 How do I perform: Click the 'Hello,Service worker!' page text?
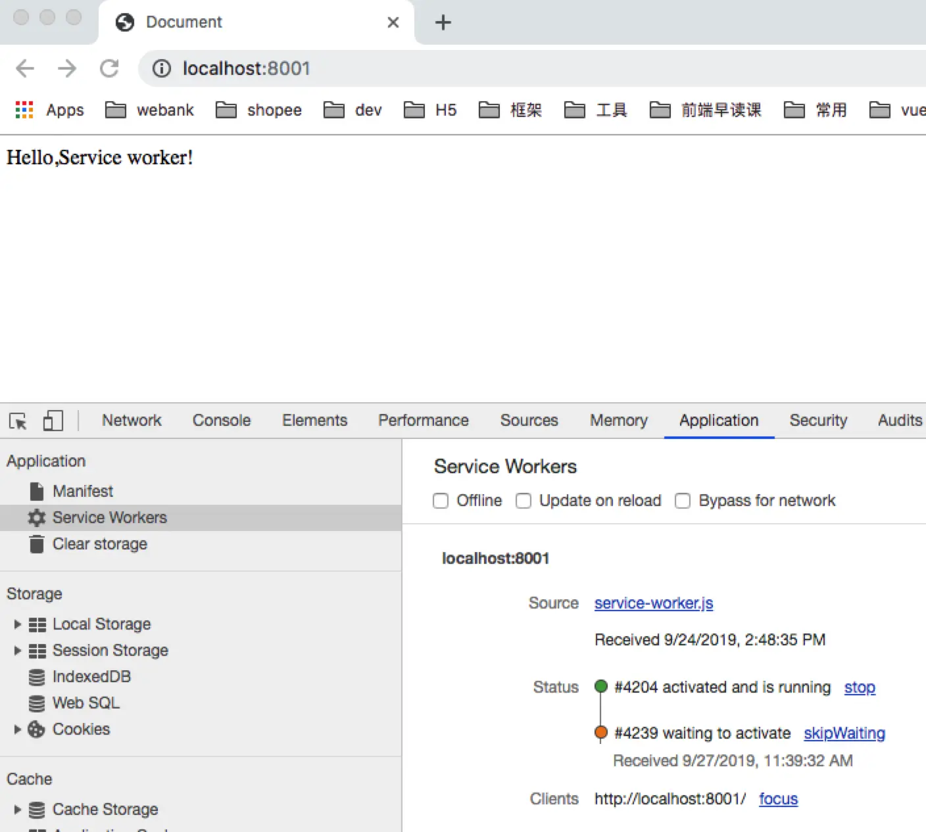(x=100, y=158)
